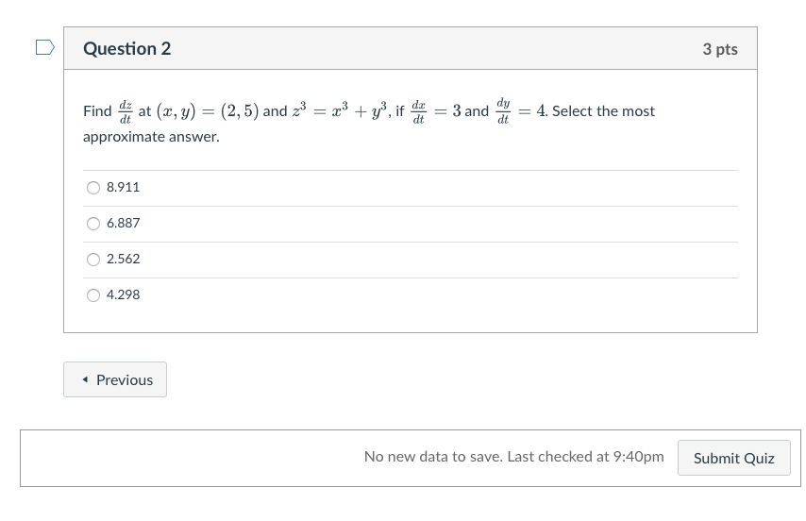Click the 3 pts label

[x=719, y=49]
